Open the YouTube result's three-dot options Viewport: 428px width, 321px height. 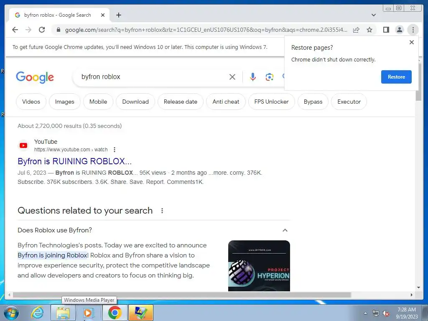tap(115, 150)
